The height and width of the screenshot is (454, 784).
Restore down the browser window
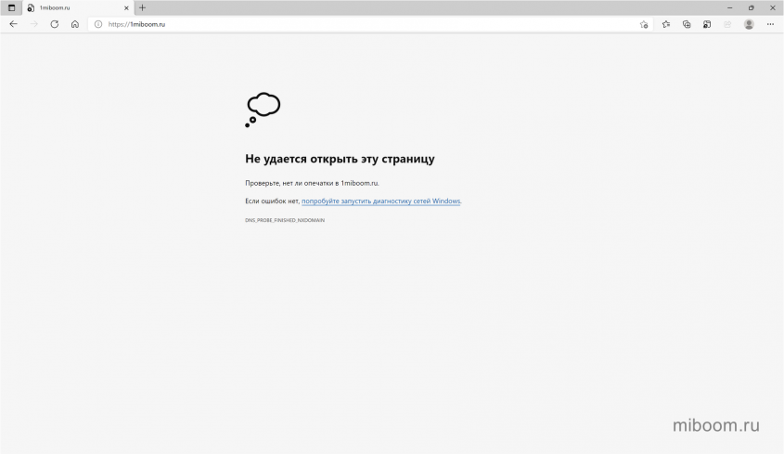pos(751,7)
